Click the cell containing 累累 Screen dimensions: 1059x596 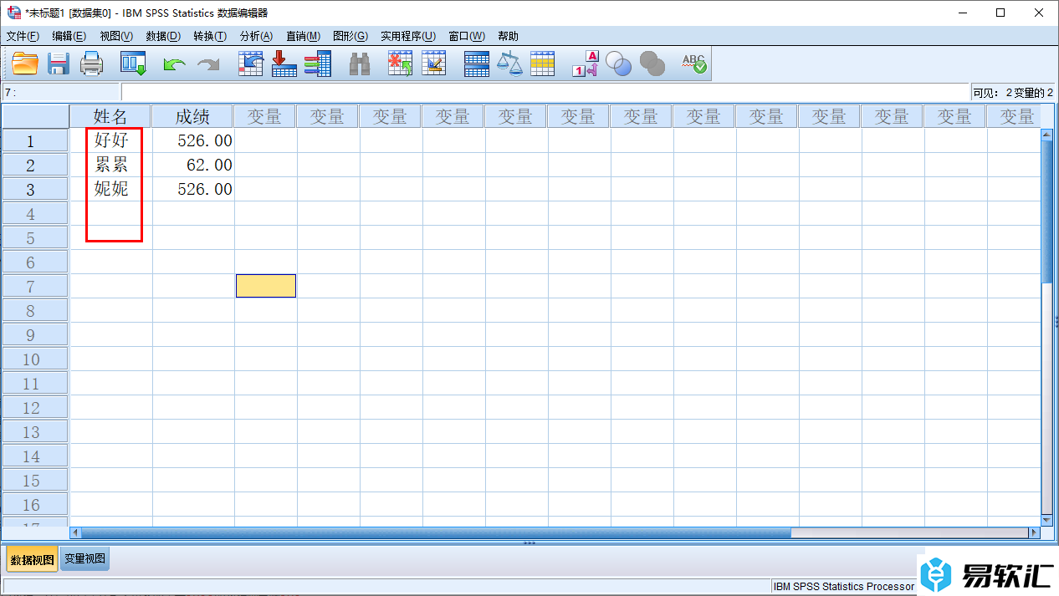[111, 165]
